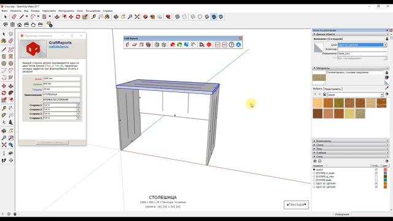393x221 pixels.
Task: Click the first icon in Craft Reports toolbar
Action: (127, 45)
